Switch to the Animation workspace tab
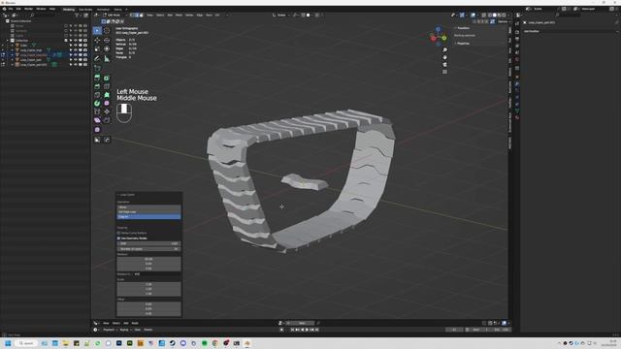Image resolution: width=621 pixels, height=349 pixels. coord(103,9)
